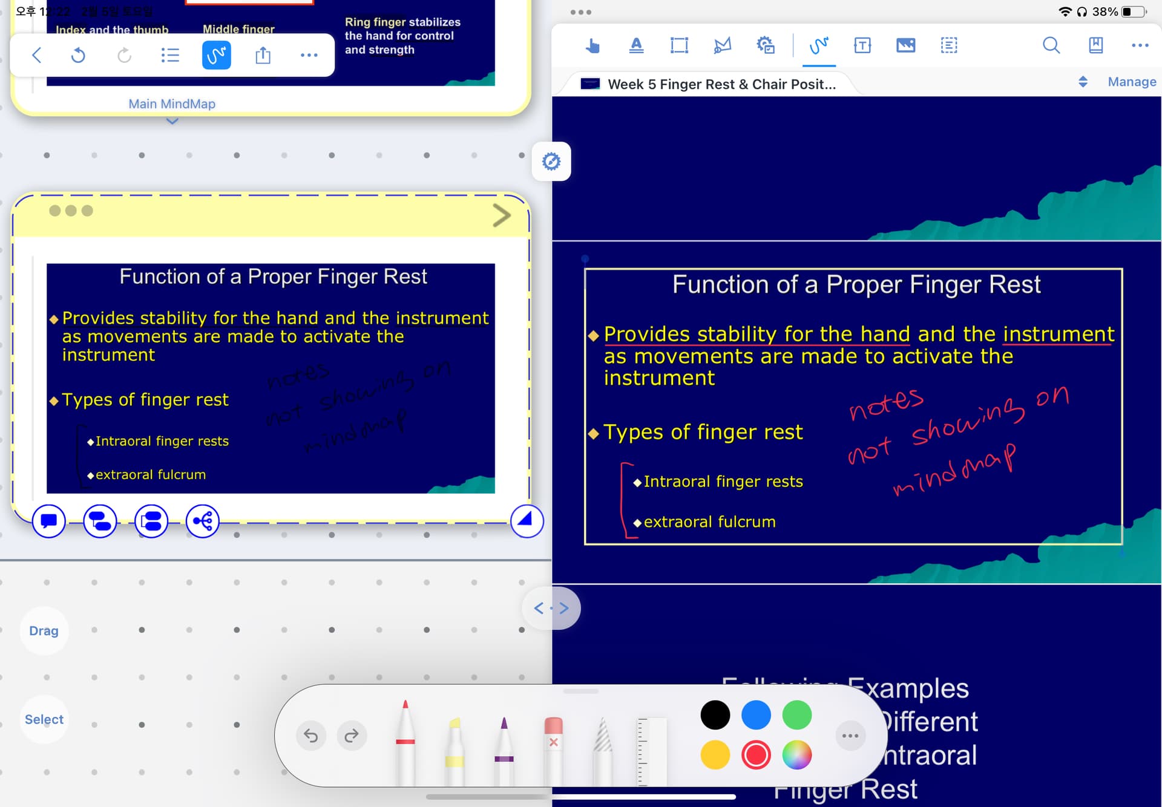Open bookmarks panel
1162x807 pixels.
pos(1095,45)
